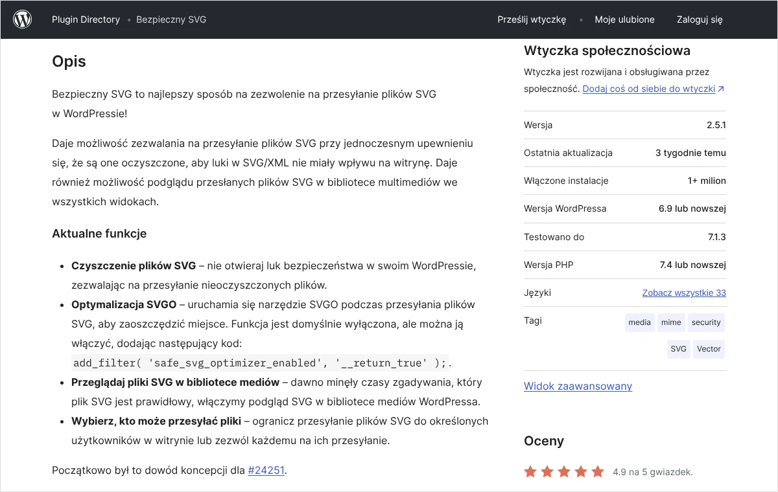Click the 1+ milion installs value

coord(707,181)
